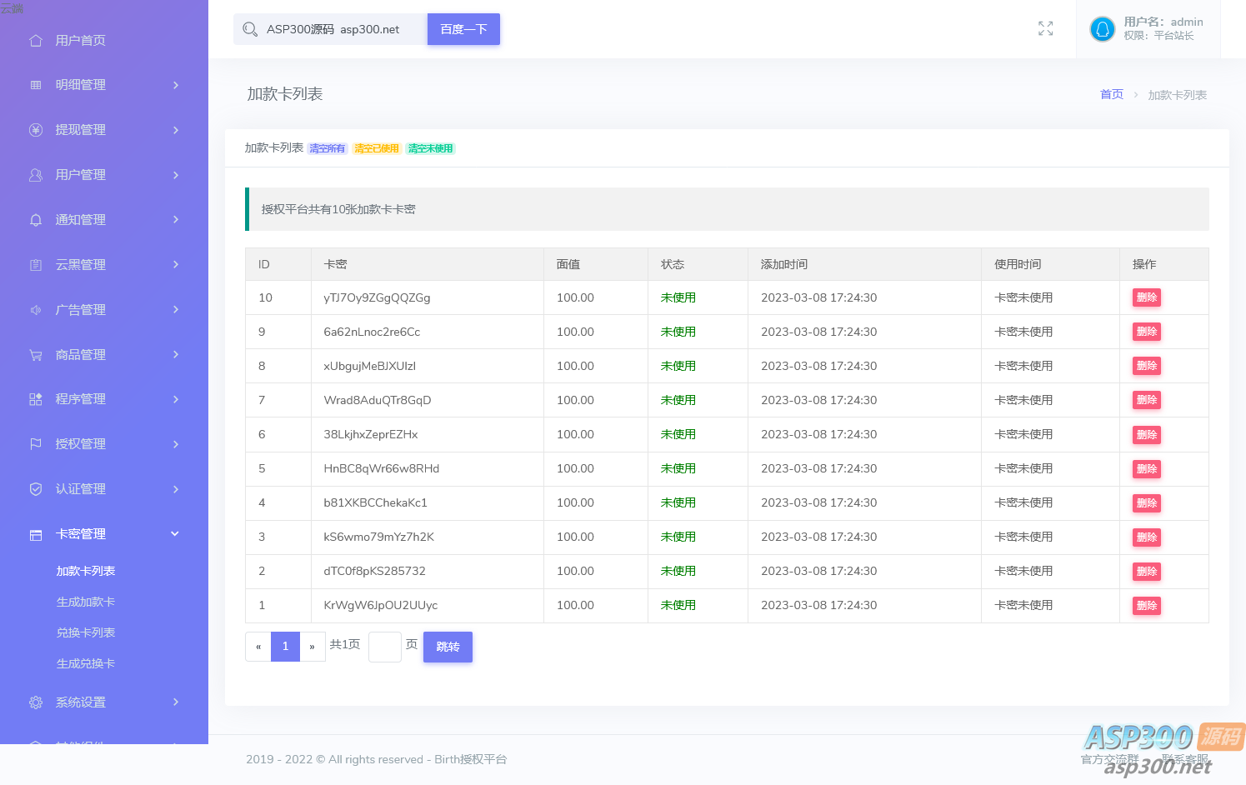Viewport: 1246px width, 785px height.
Task: Click the admin user avatar icon
Action: coord(1102,29)
